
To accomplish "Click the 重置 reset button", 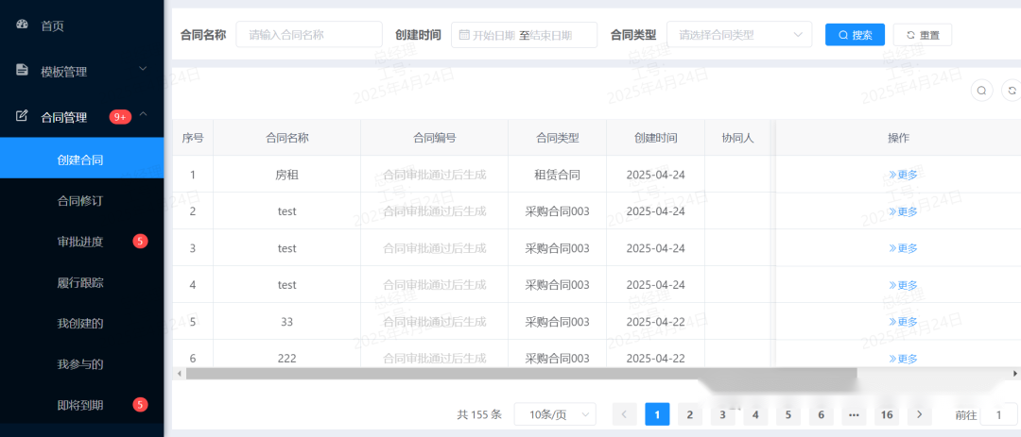I will 923,35.
